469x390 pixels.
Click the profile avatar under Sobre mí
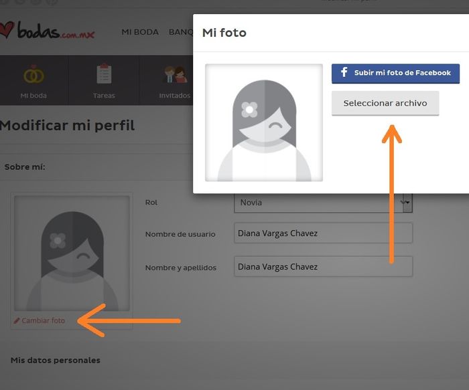click(72, 254)
